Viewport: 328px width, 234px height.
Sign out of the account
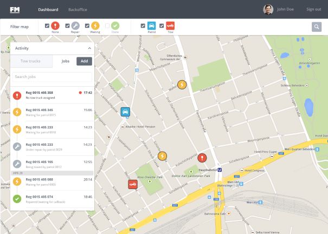click(x=313, y=9)
